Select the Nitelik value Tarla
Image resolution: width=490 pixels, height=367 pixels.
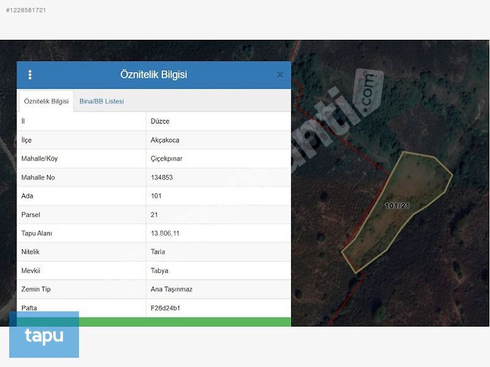pyautogui.click(x=158, y=252)
